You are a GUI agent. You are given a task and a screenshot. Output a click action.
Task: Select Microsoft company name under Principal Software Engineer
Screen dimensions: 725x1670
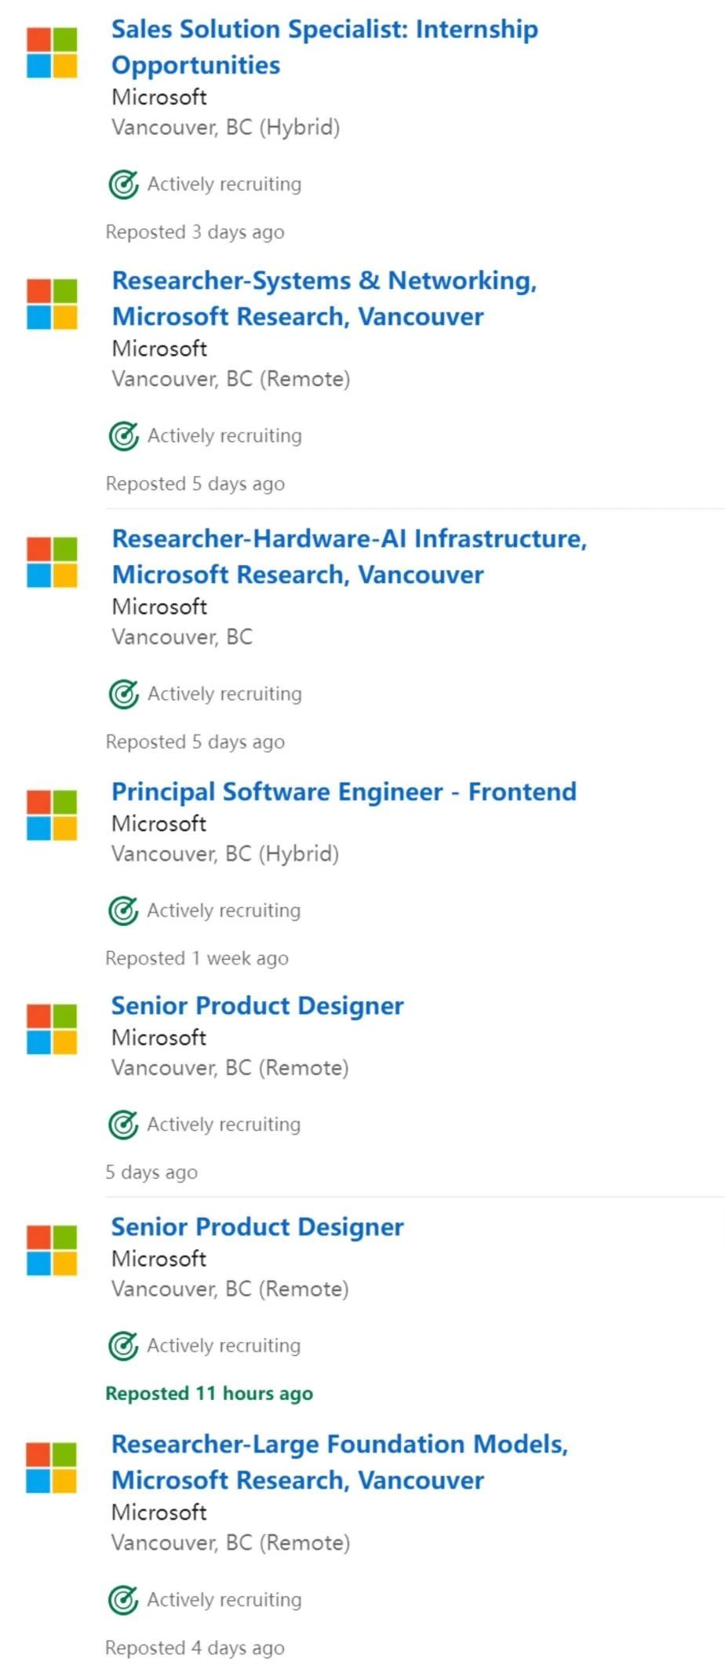[159, 823]
